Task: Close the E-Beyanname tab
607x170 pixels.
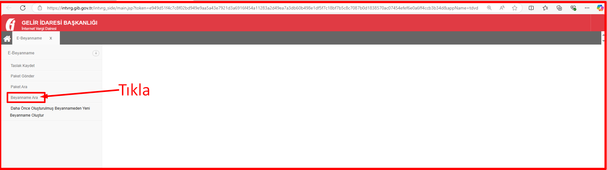Action: (x=51, y=38)
